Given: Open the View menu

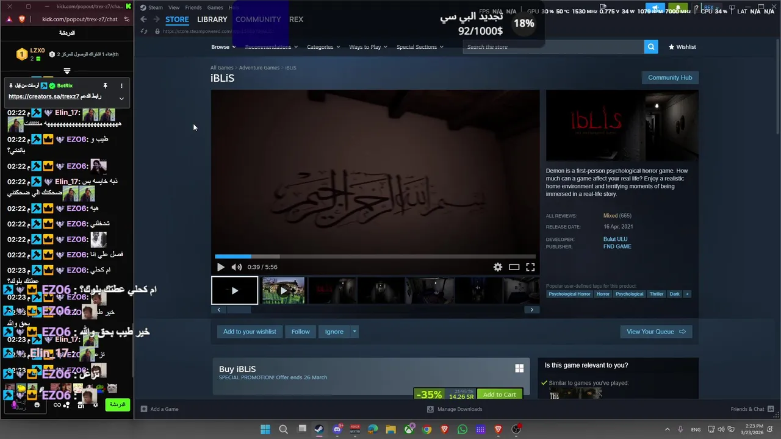Looking at the screenshot, I should 174,7.
